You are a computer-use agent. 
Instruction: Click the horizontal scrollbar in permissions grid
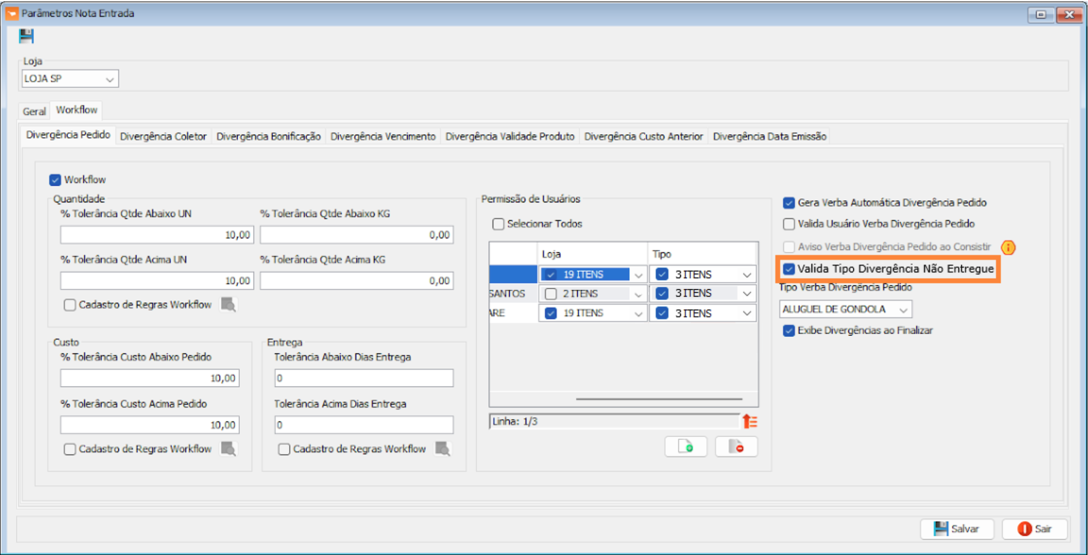click(x=658, y=399)
